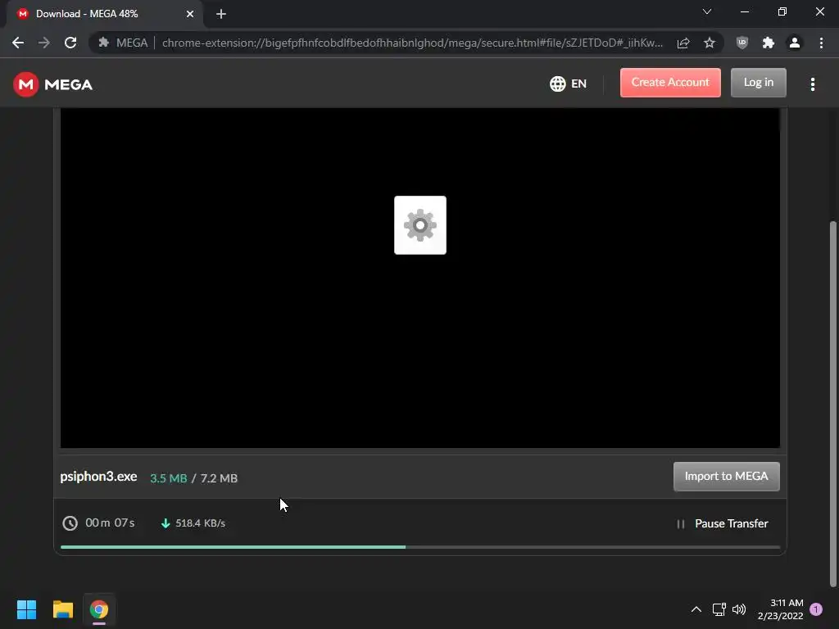The height and width of the screenshot is (629, 839).
Task: Click the clock time-remaining icon
Action: [70, 523]
